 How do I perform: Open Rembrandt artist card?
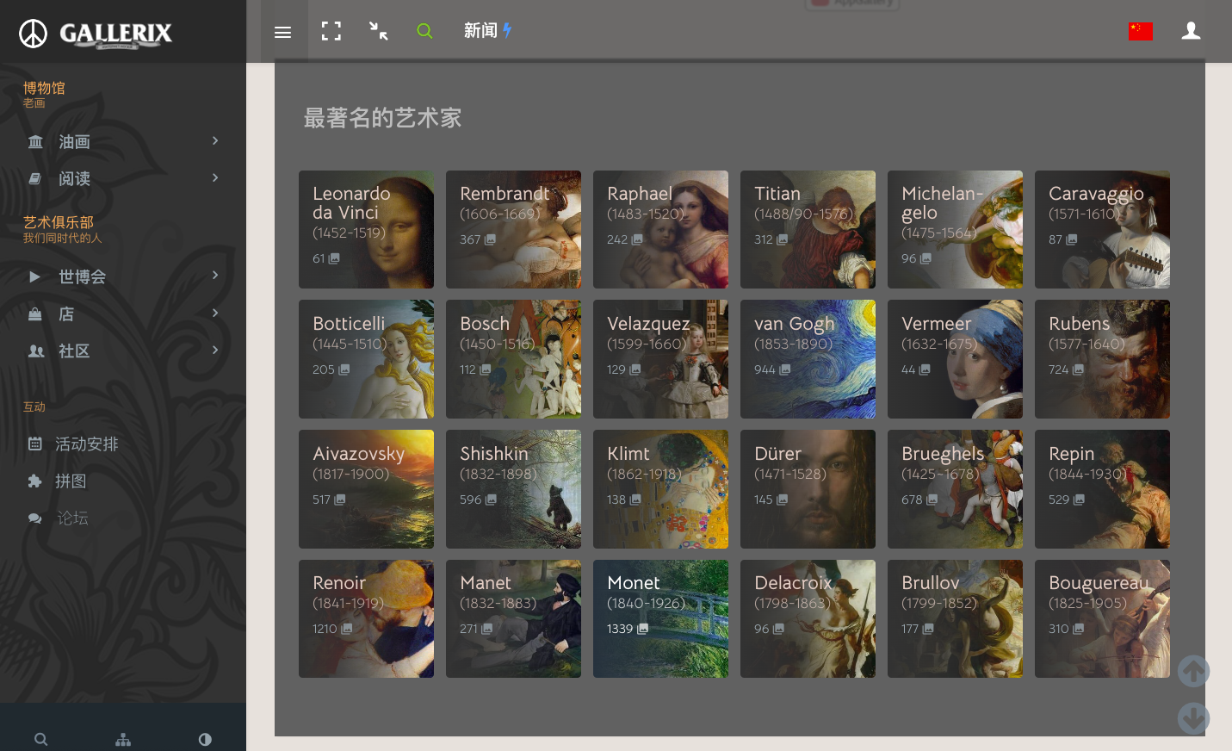(x=513, y=229)
